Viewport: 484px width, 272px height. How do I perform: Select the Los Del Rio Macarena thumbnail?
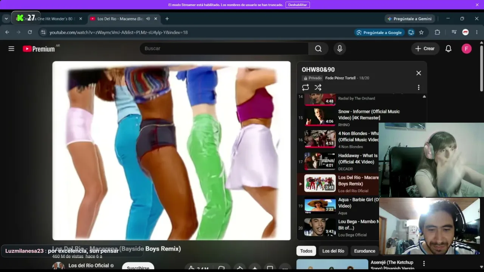[320, 184]
